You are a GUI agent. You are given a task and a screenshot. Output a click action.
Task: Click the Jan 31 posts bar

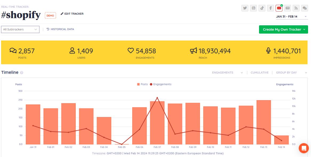[33, 124]
